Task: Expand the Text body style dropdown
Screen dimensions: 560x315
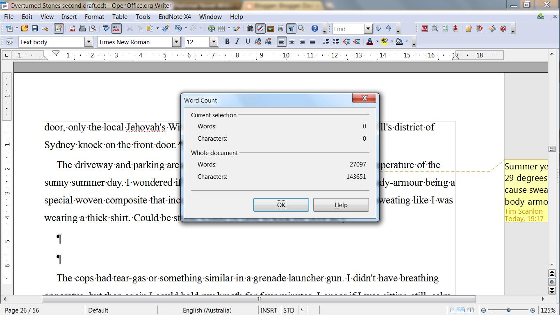Action: coord(89,42)
